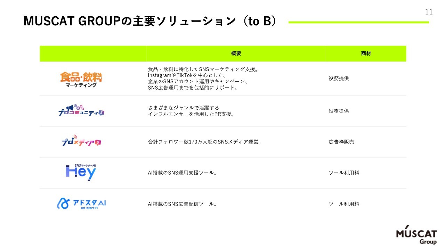Click 広告枠販売 in the 商材 column

coord(341,142)
